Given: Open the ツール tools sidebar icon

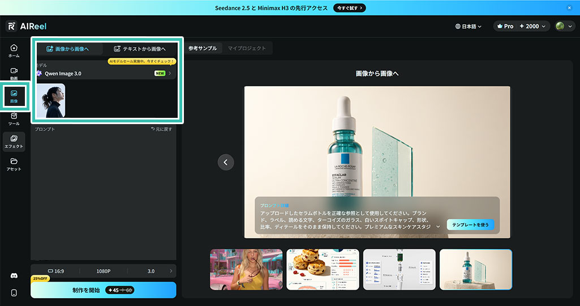Looking at the screenshot, I should click(x=14, y=120).
